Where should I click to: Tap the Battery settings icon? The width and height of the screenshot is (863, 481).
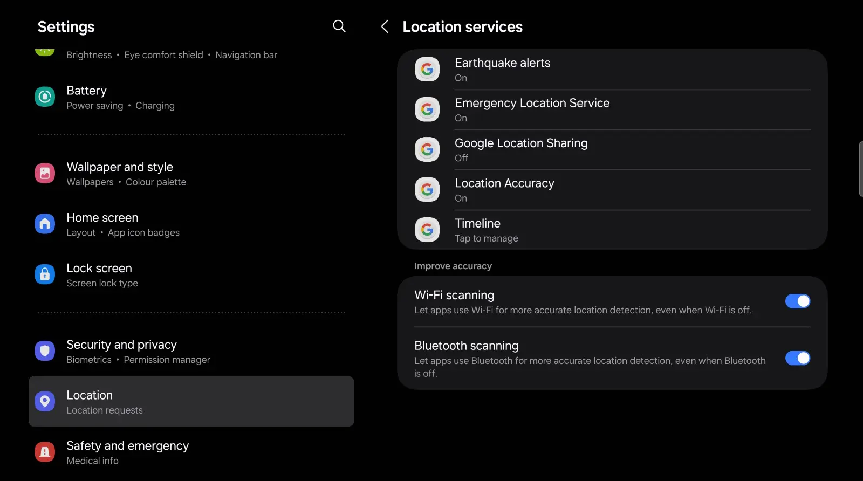(x=45, y=97)
